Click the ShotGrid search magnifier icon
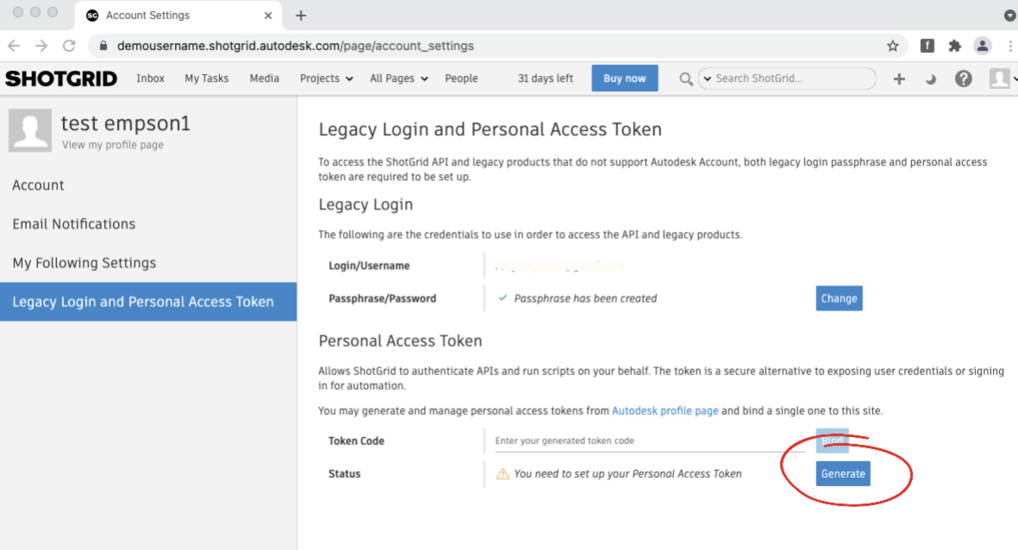 tap(685, 79)
